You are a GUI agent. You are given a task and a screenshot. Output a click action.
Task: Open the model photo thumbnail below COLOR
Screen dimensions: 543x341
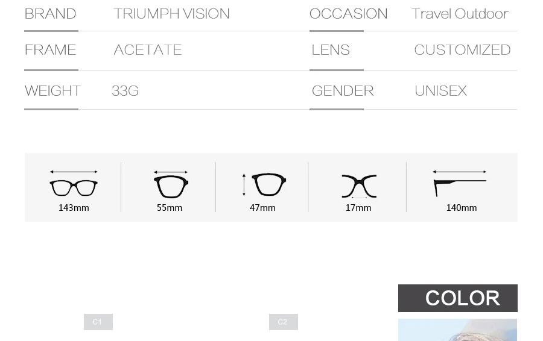pos(458,330)
